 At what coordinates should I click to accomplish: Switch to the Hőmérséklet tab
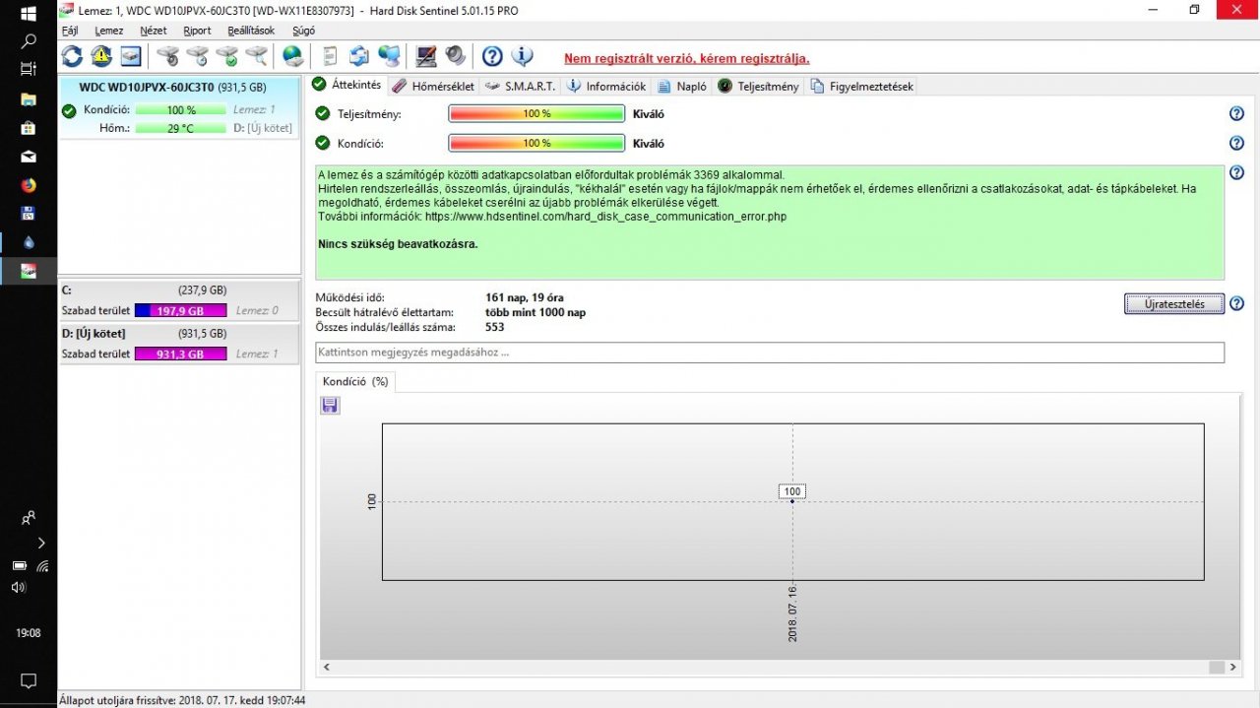click(433, 87)
